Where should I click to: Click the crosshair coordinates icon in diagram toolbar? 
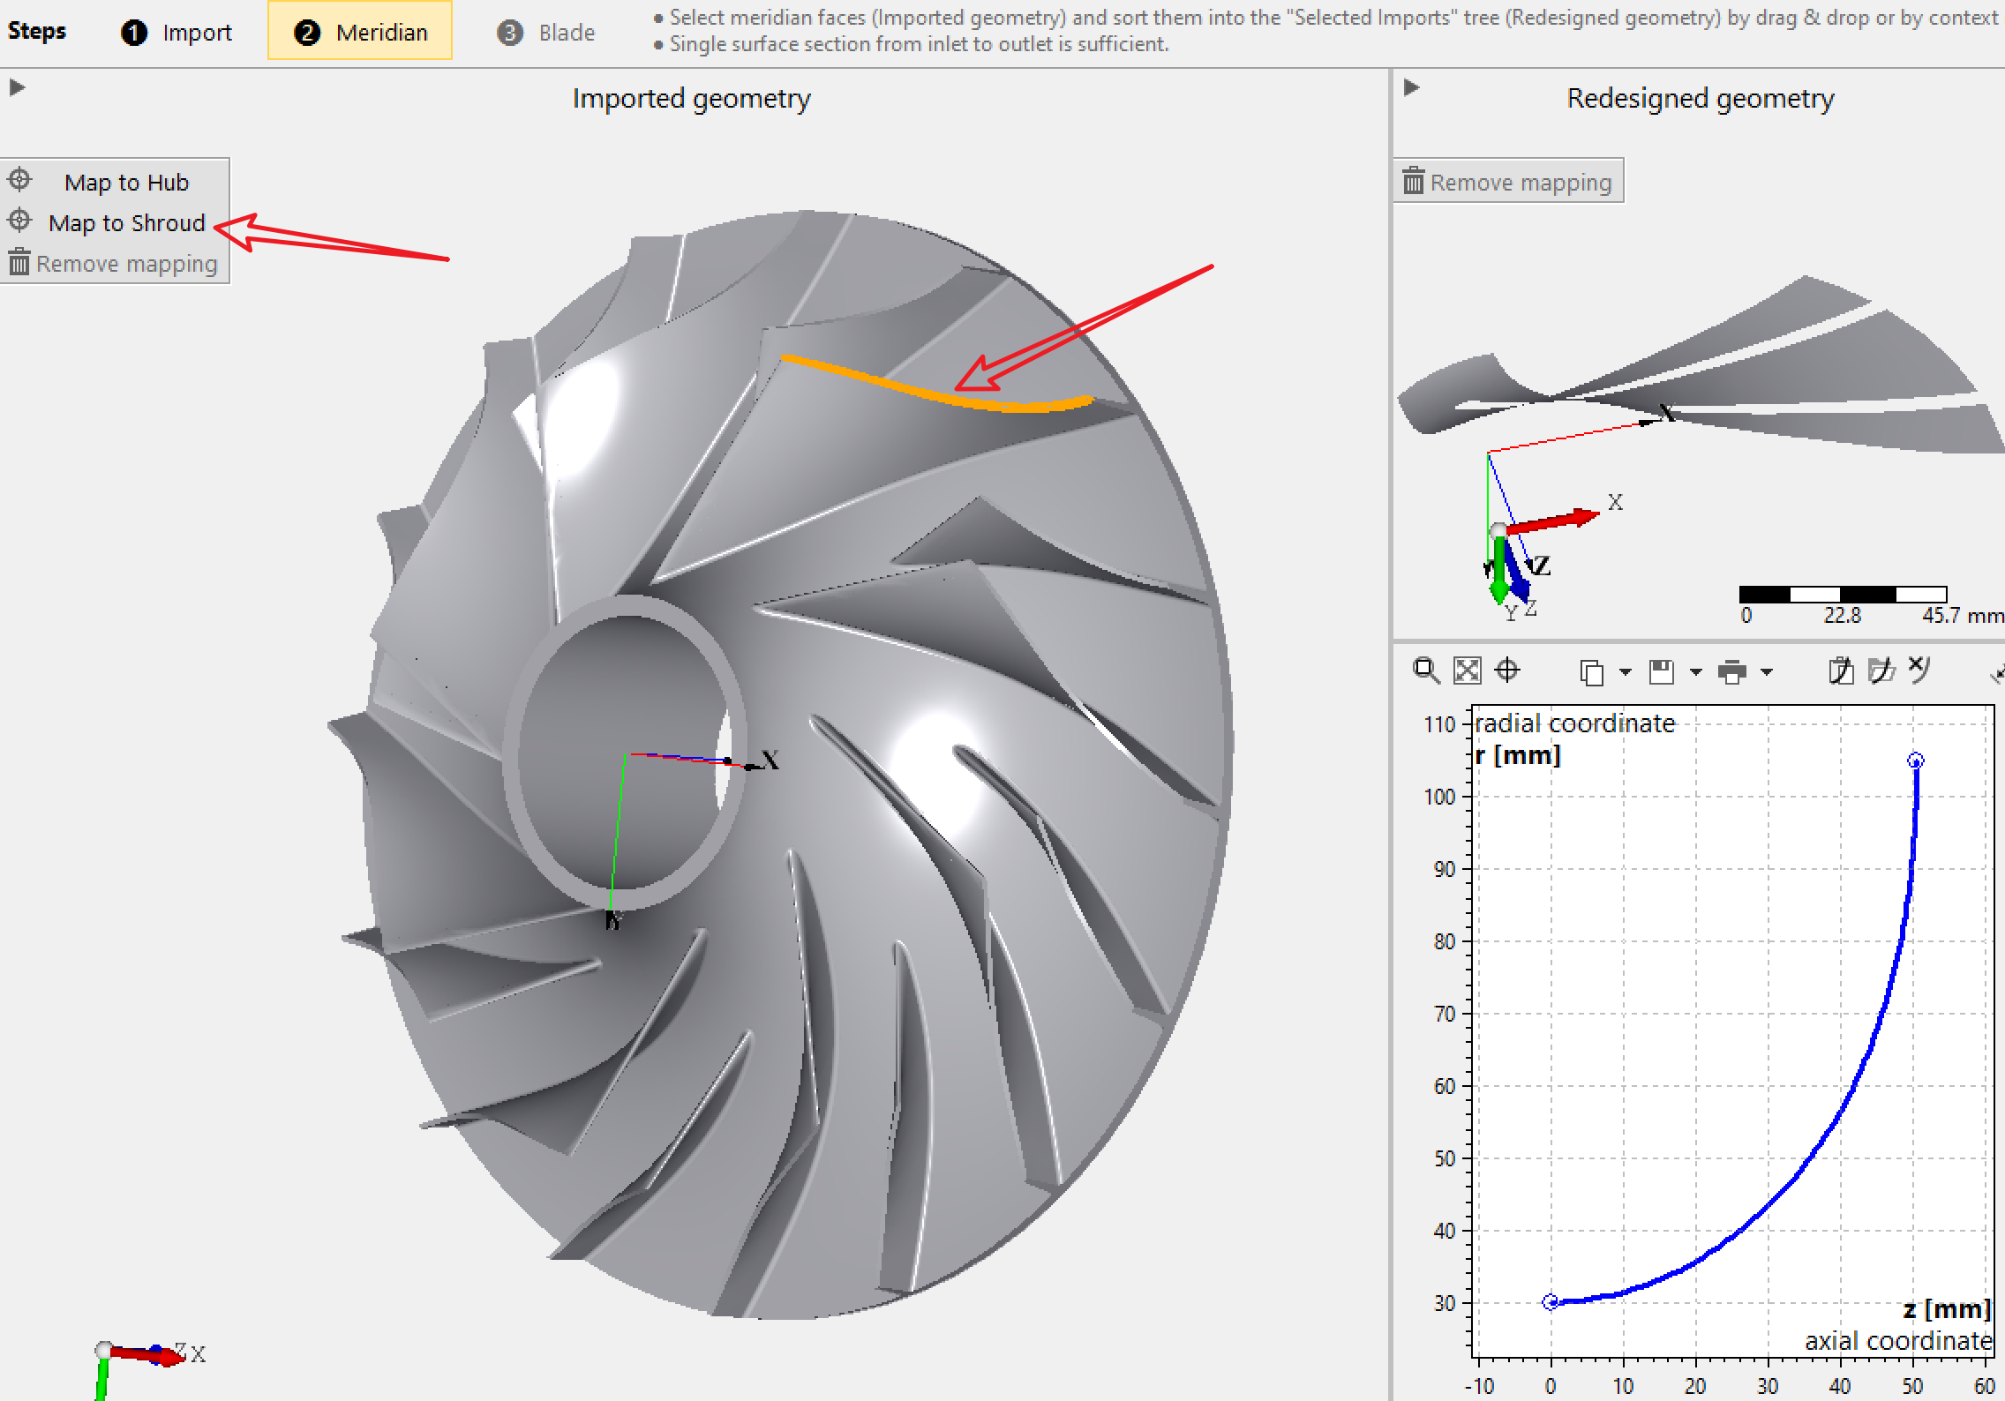click(1507, 671)
